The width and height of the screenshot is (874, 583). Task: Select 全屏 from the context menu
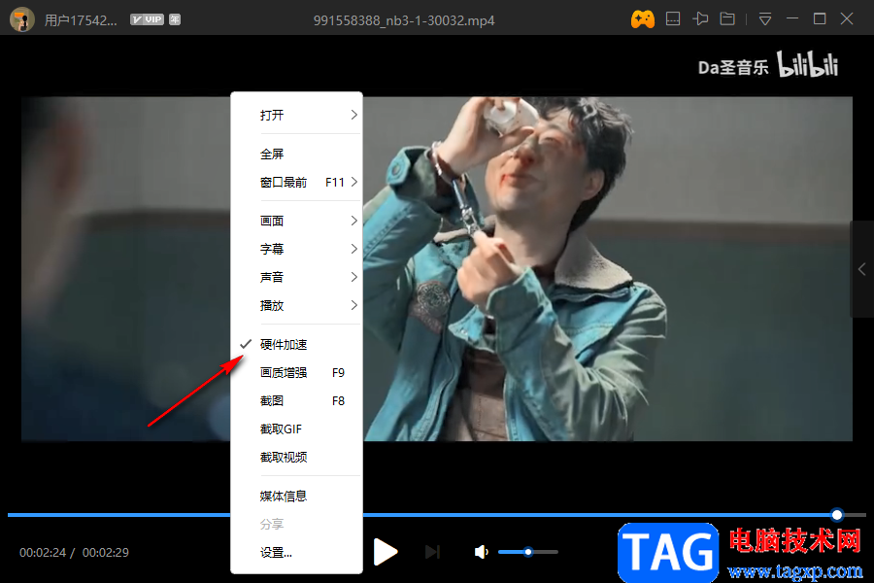point(296,154)
